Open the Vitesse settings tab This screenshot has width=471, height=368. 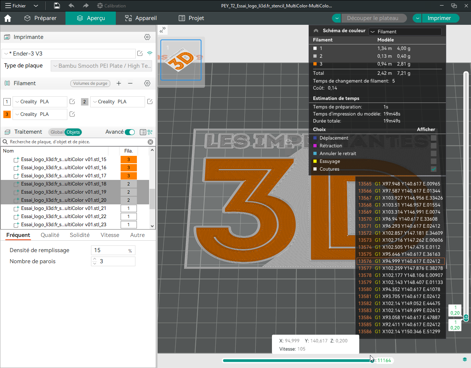click(110, 235)
